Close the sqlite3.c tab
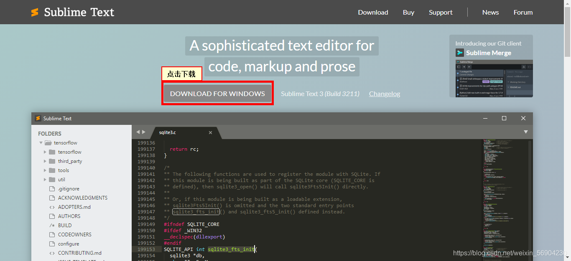Viewport: 571px width, 261px height. click(x=210, y=133)
